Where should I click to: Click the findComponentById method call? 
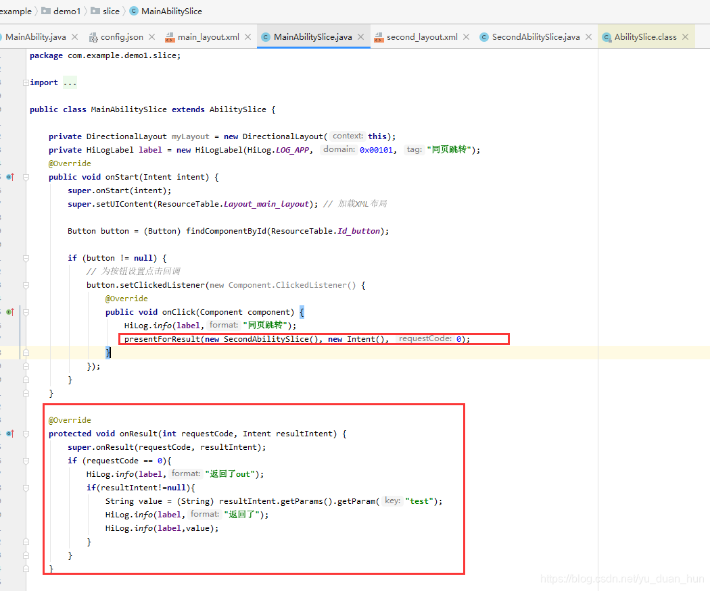[226, 231]
